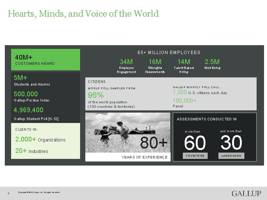Screen dimensions: 267x200
Task: Select '2,000+' organizations figure
Action: (x=26, y=139)
